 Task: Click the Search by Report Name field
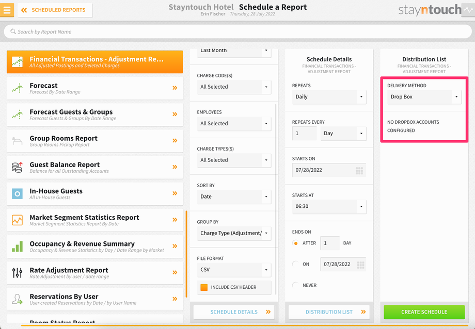pyautogui.click(x=237, y=31)
